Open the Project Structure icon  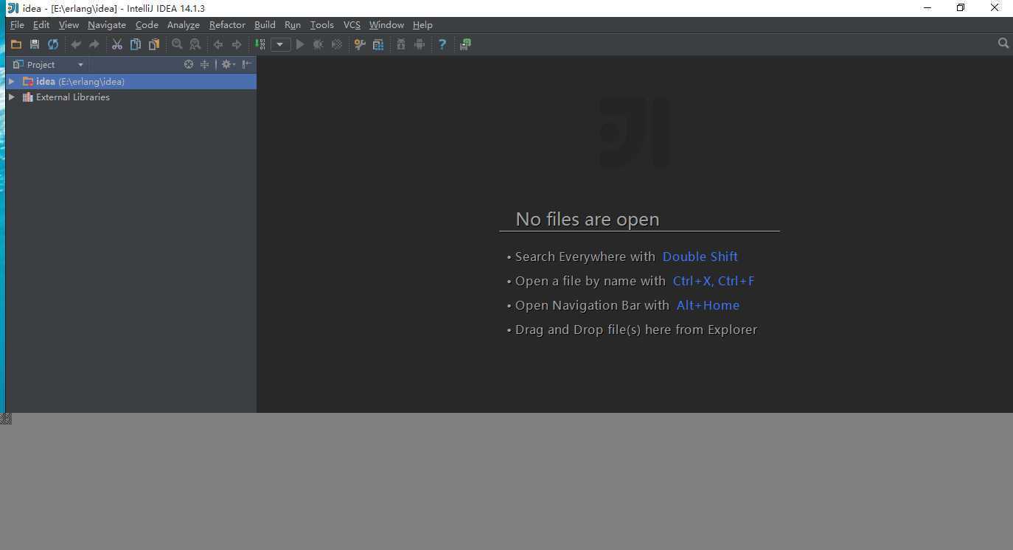point(378,44)
